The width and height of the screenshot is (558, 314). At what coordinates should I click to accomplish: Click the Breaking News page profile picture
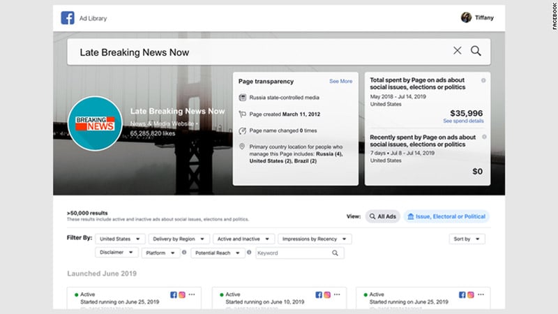click(x=95, y=124)
